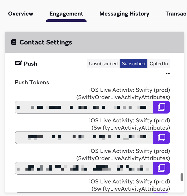The image size is (187, 196).
Task: Open the partially visible Transactions tab
Action: [176, 14]
